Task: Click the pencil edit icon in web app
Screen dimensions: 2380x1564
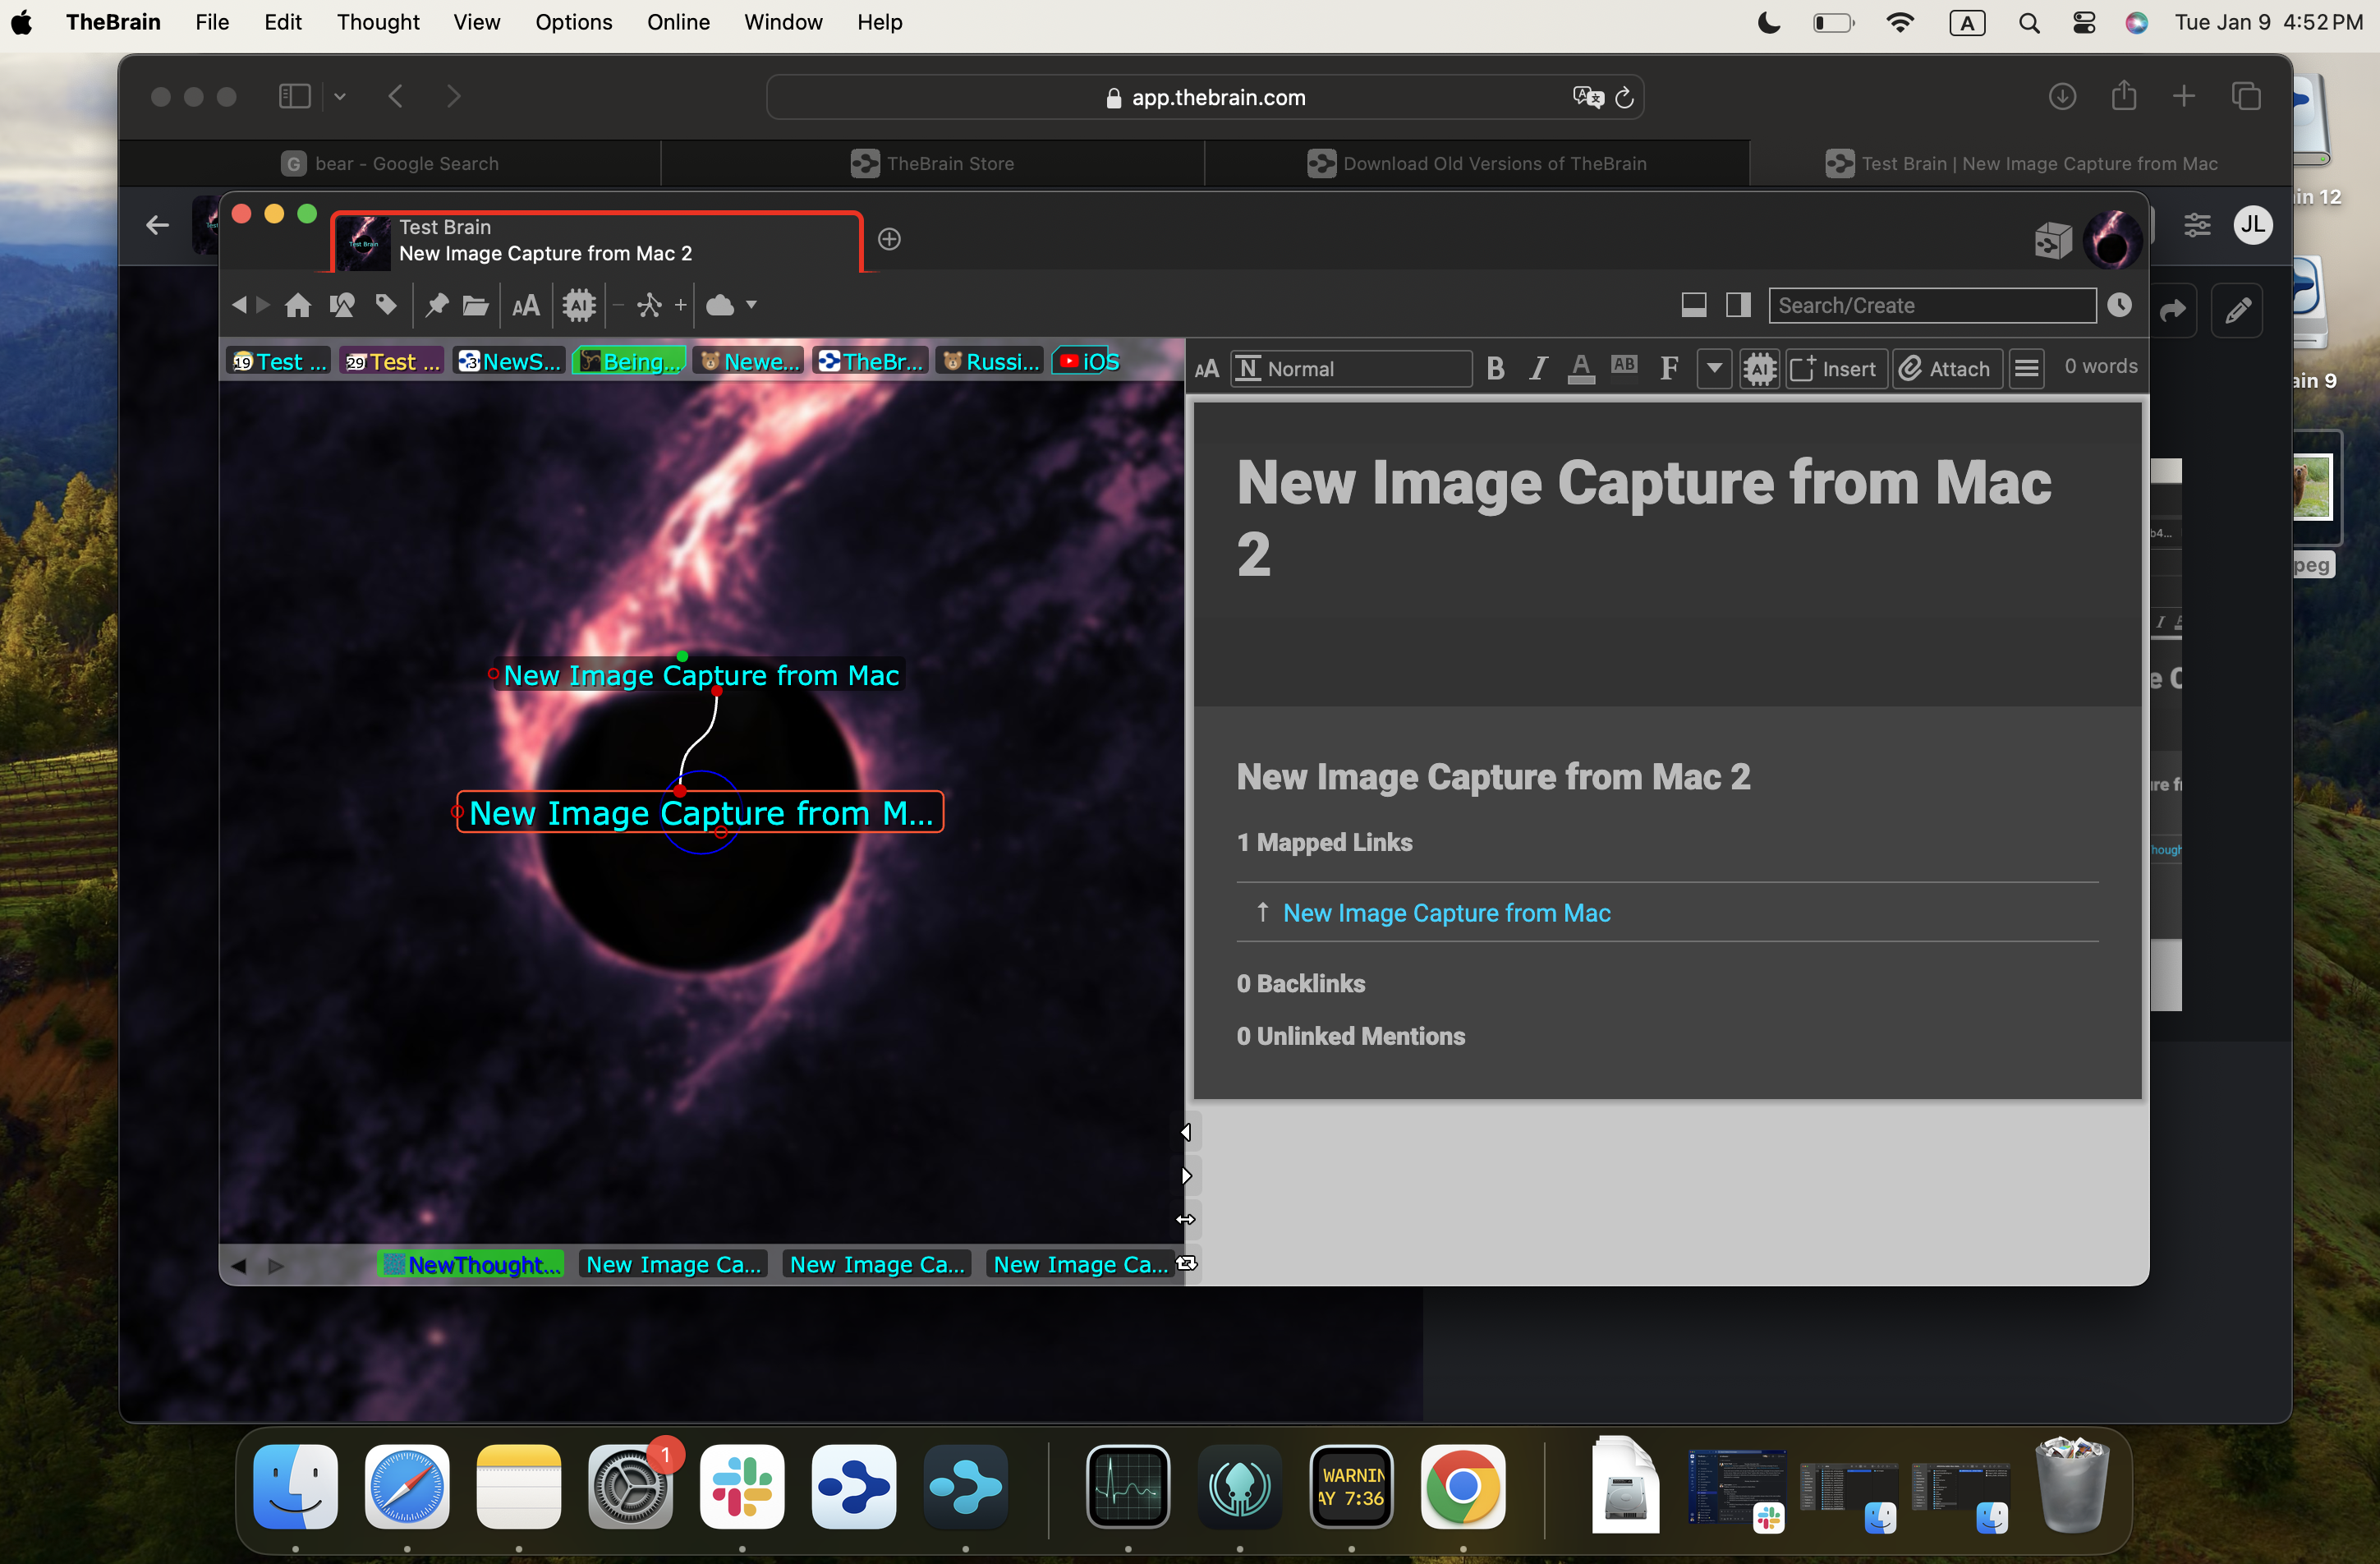Action: pos(2237,310)
